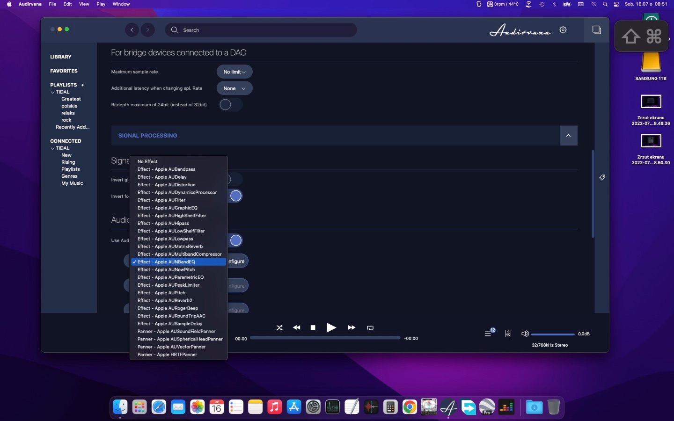Image resolution: width=674 pixels, height=421 pixels.
Task: Switch to mini player window mode
Action: pyautogui.click(x=596, y=30)
